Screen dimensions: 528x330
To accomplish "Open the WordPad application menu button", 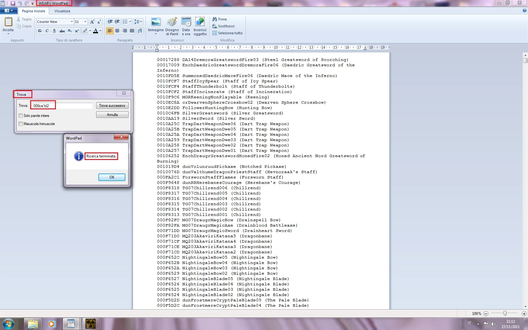I will [x=8, y=11].
